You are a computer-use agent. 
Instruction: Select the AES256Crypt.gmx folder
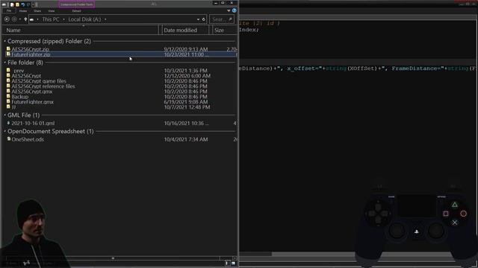(x=32, y=92)
